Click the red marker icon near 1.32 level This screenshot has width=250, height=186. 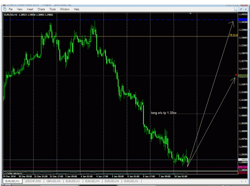[x=236, y=75]
